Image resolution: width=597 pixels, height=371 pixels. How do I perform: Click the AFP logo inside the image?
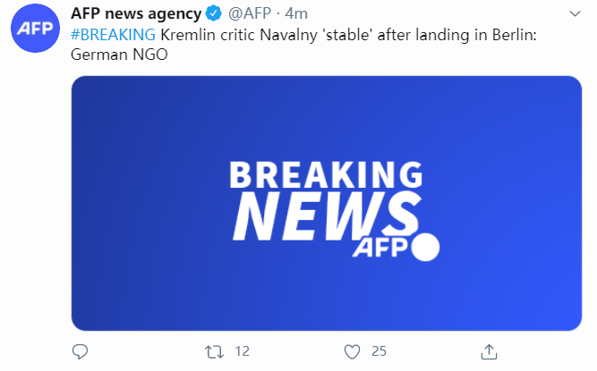386,248
